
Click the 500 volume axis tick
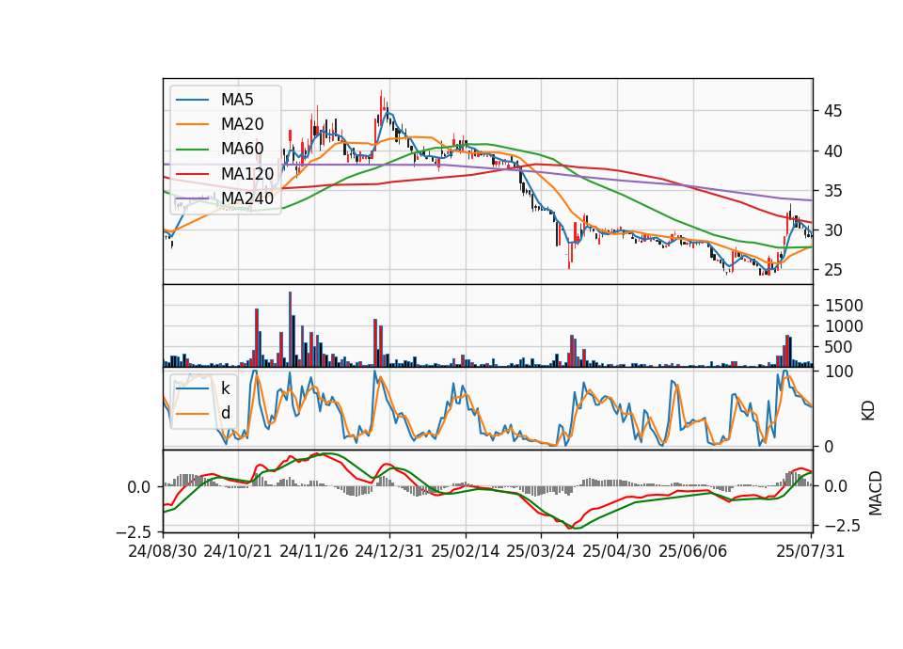[x=839, y=347]
